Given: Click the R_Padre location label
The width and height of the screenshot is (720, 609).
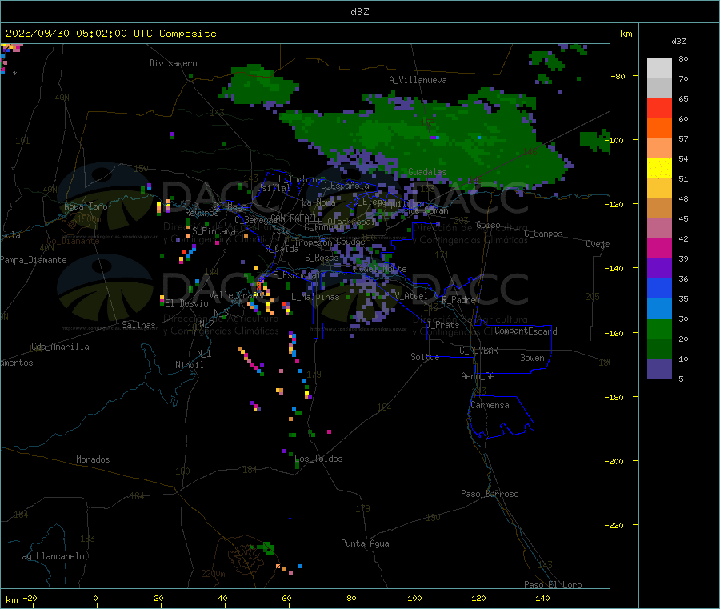Looking at the screenshot, I should click(x=458, y=300).
